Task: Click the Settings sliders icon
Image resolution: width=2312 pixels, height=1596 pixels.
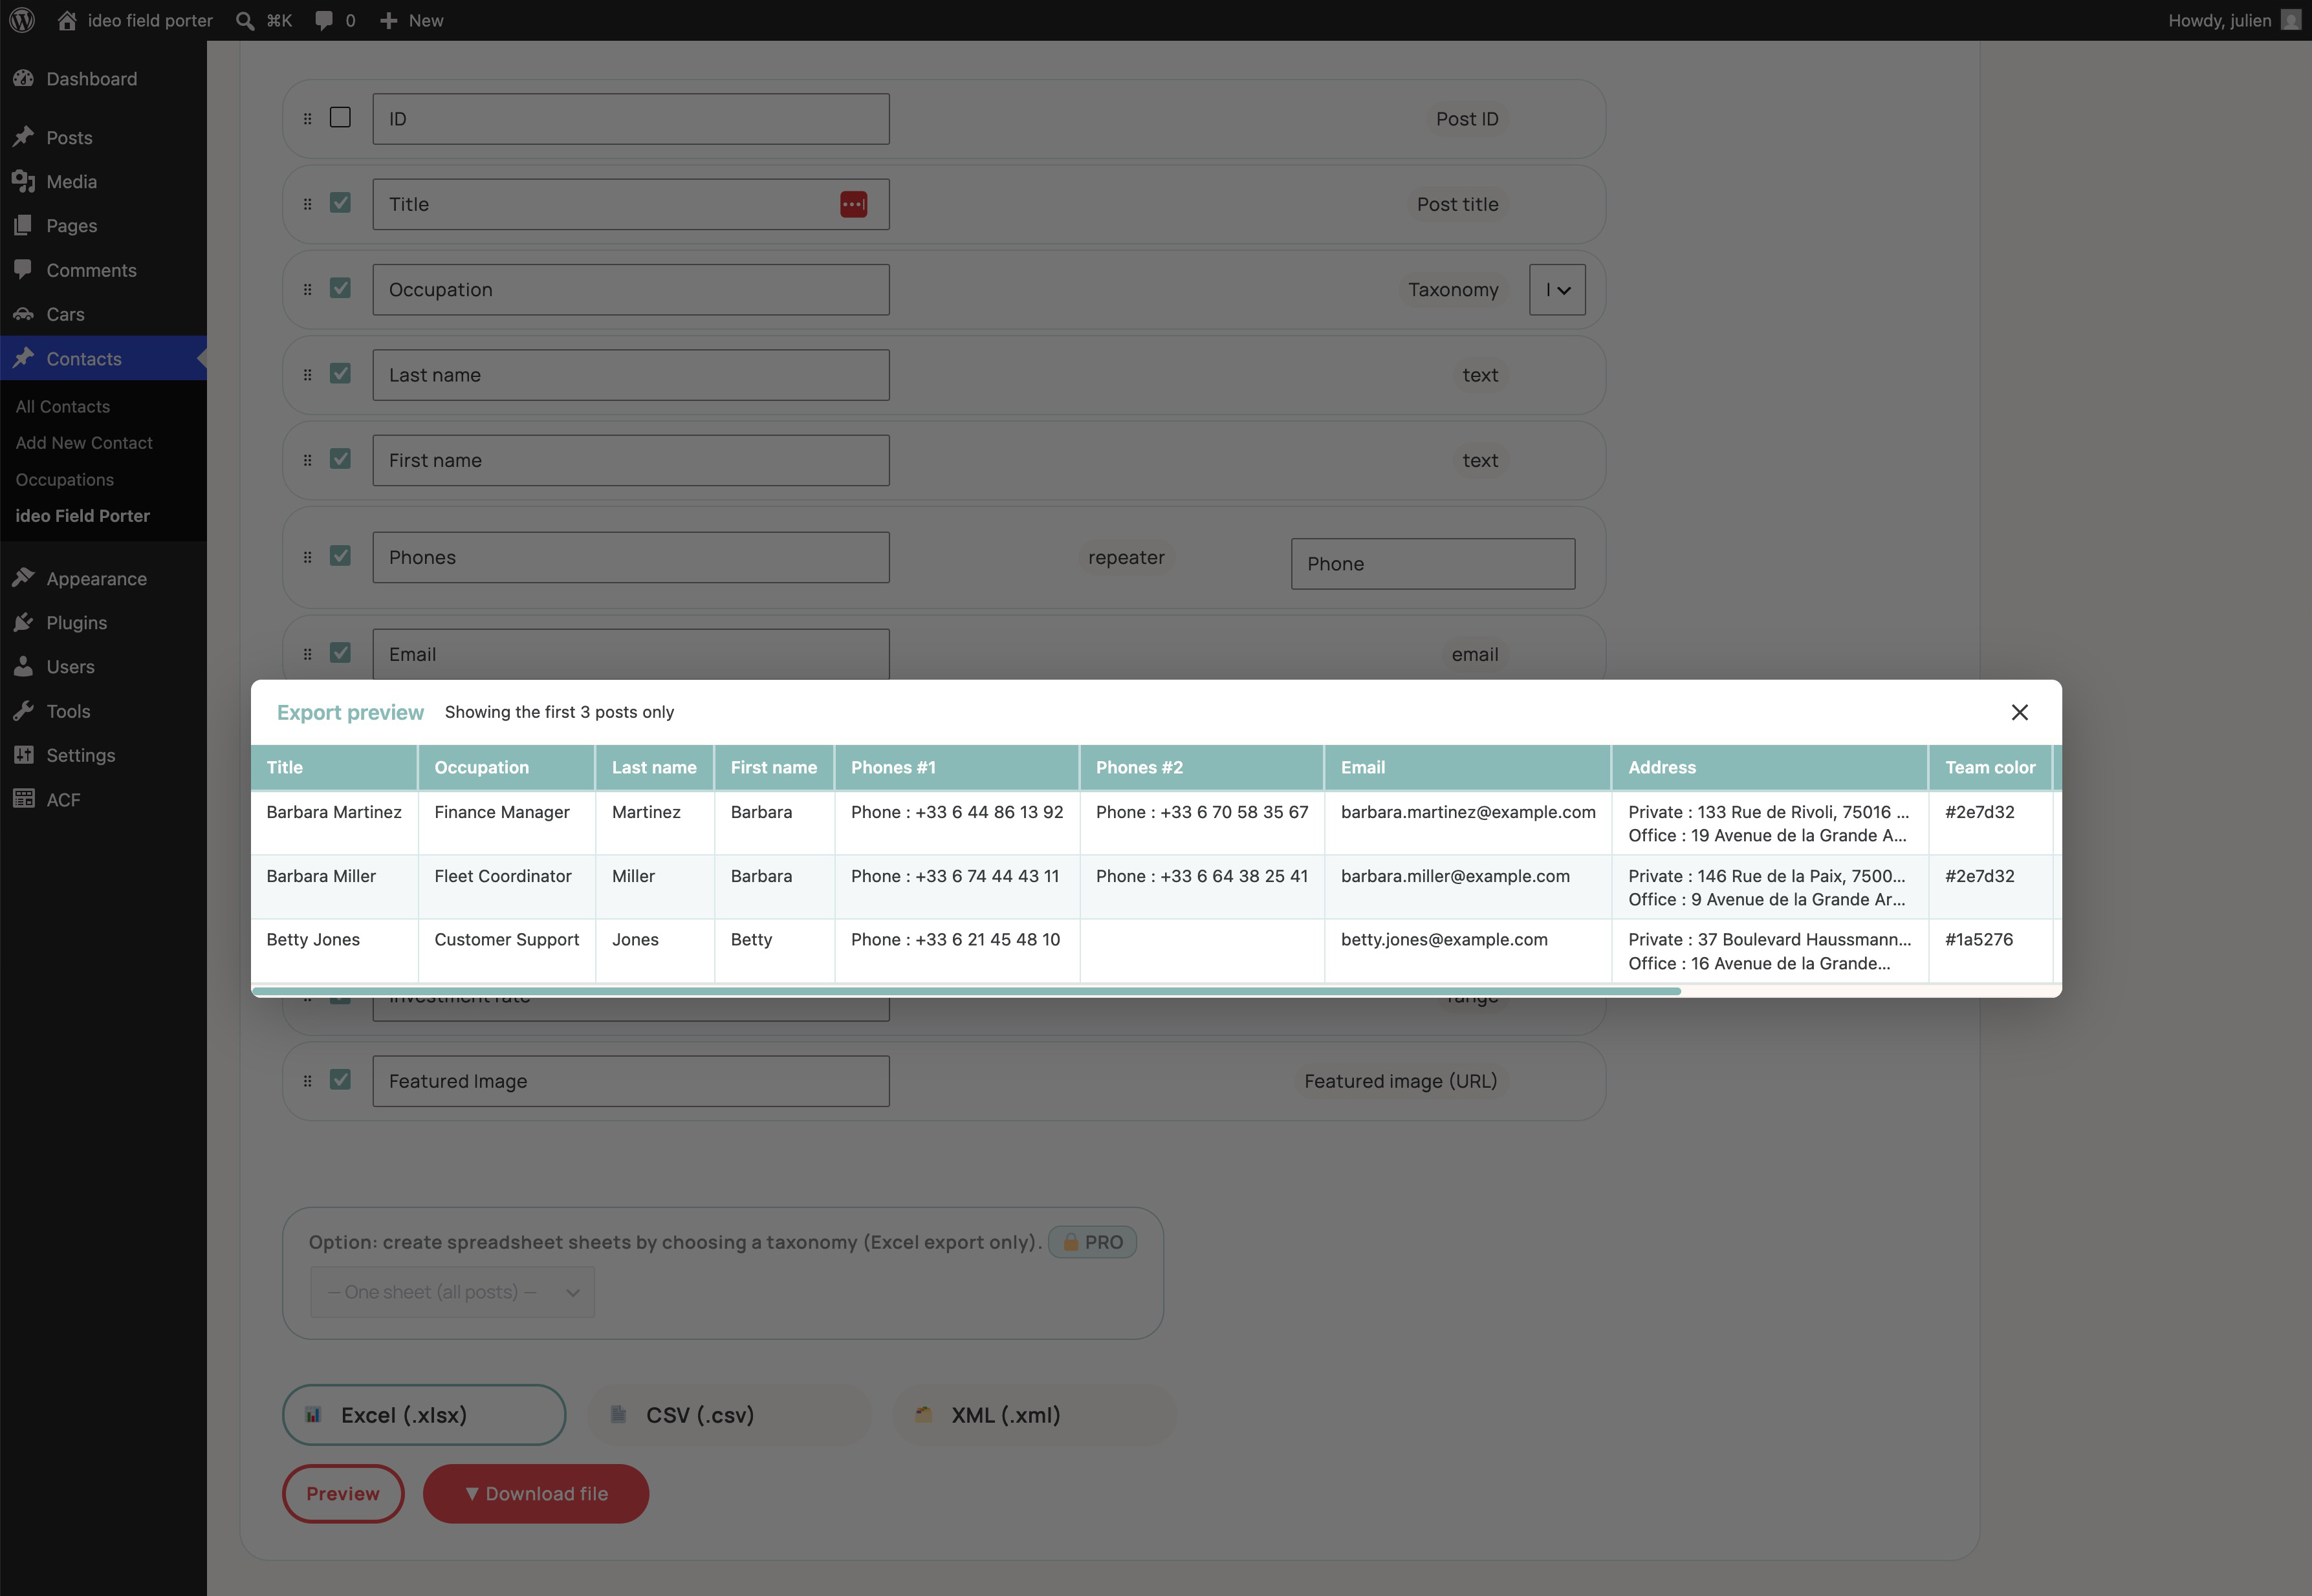Action: pos(24,755)
